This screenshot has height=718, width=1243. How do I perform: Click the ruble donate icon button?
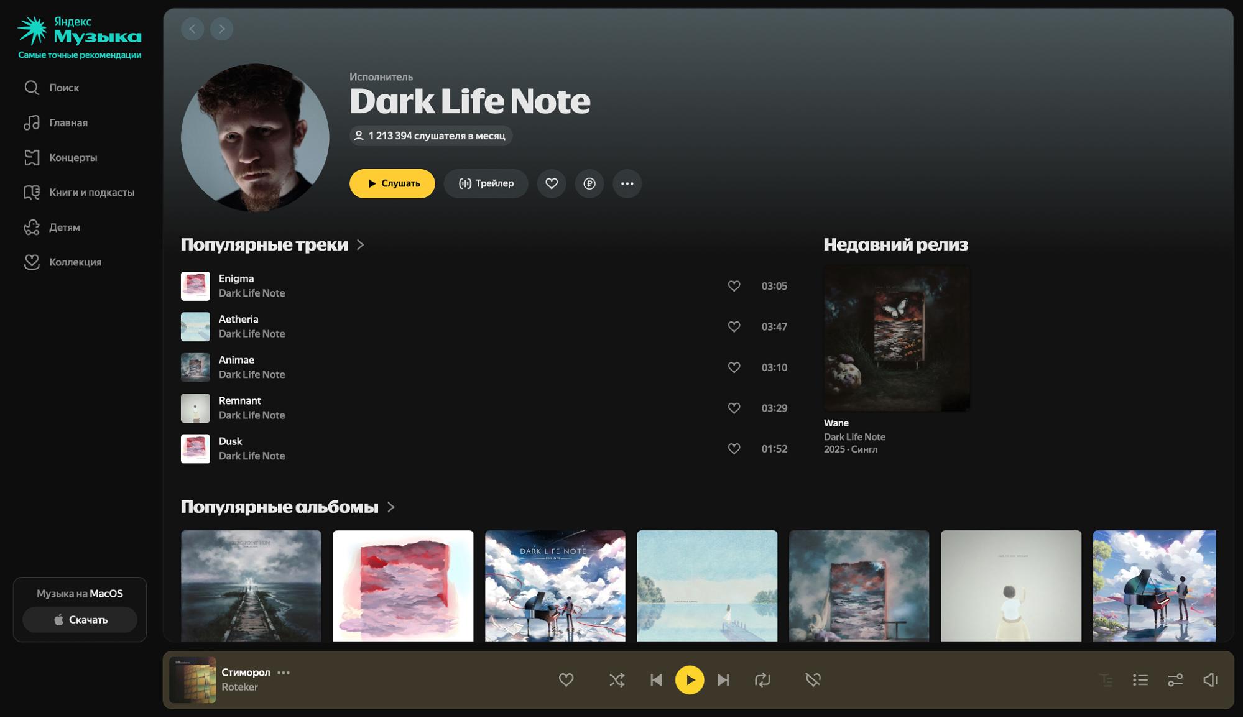[x=589, y=183]
